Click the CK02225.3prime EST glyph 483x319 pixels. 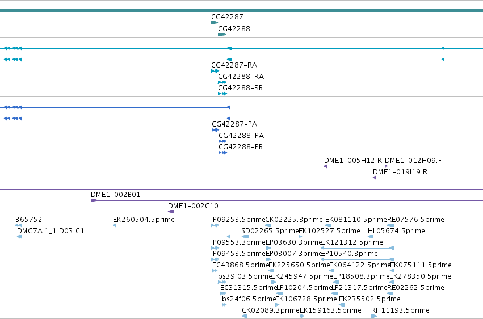coord(268,225)
